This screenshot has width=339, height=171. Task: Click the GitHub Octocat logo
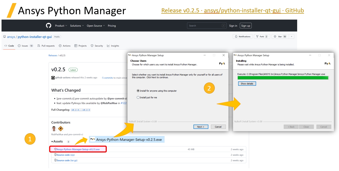[x=48, y=26]
